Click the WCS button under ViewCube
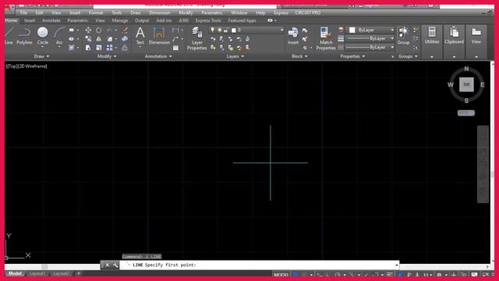This screenshot has width=499, height=281. click(466, 112)
